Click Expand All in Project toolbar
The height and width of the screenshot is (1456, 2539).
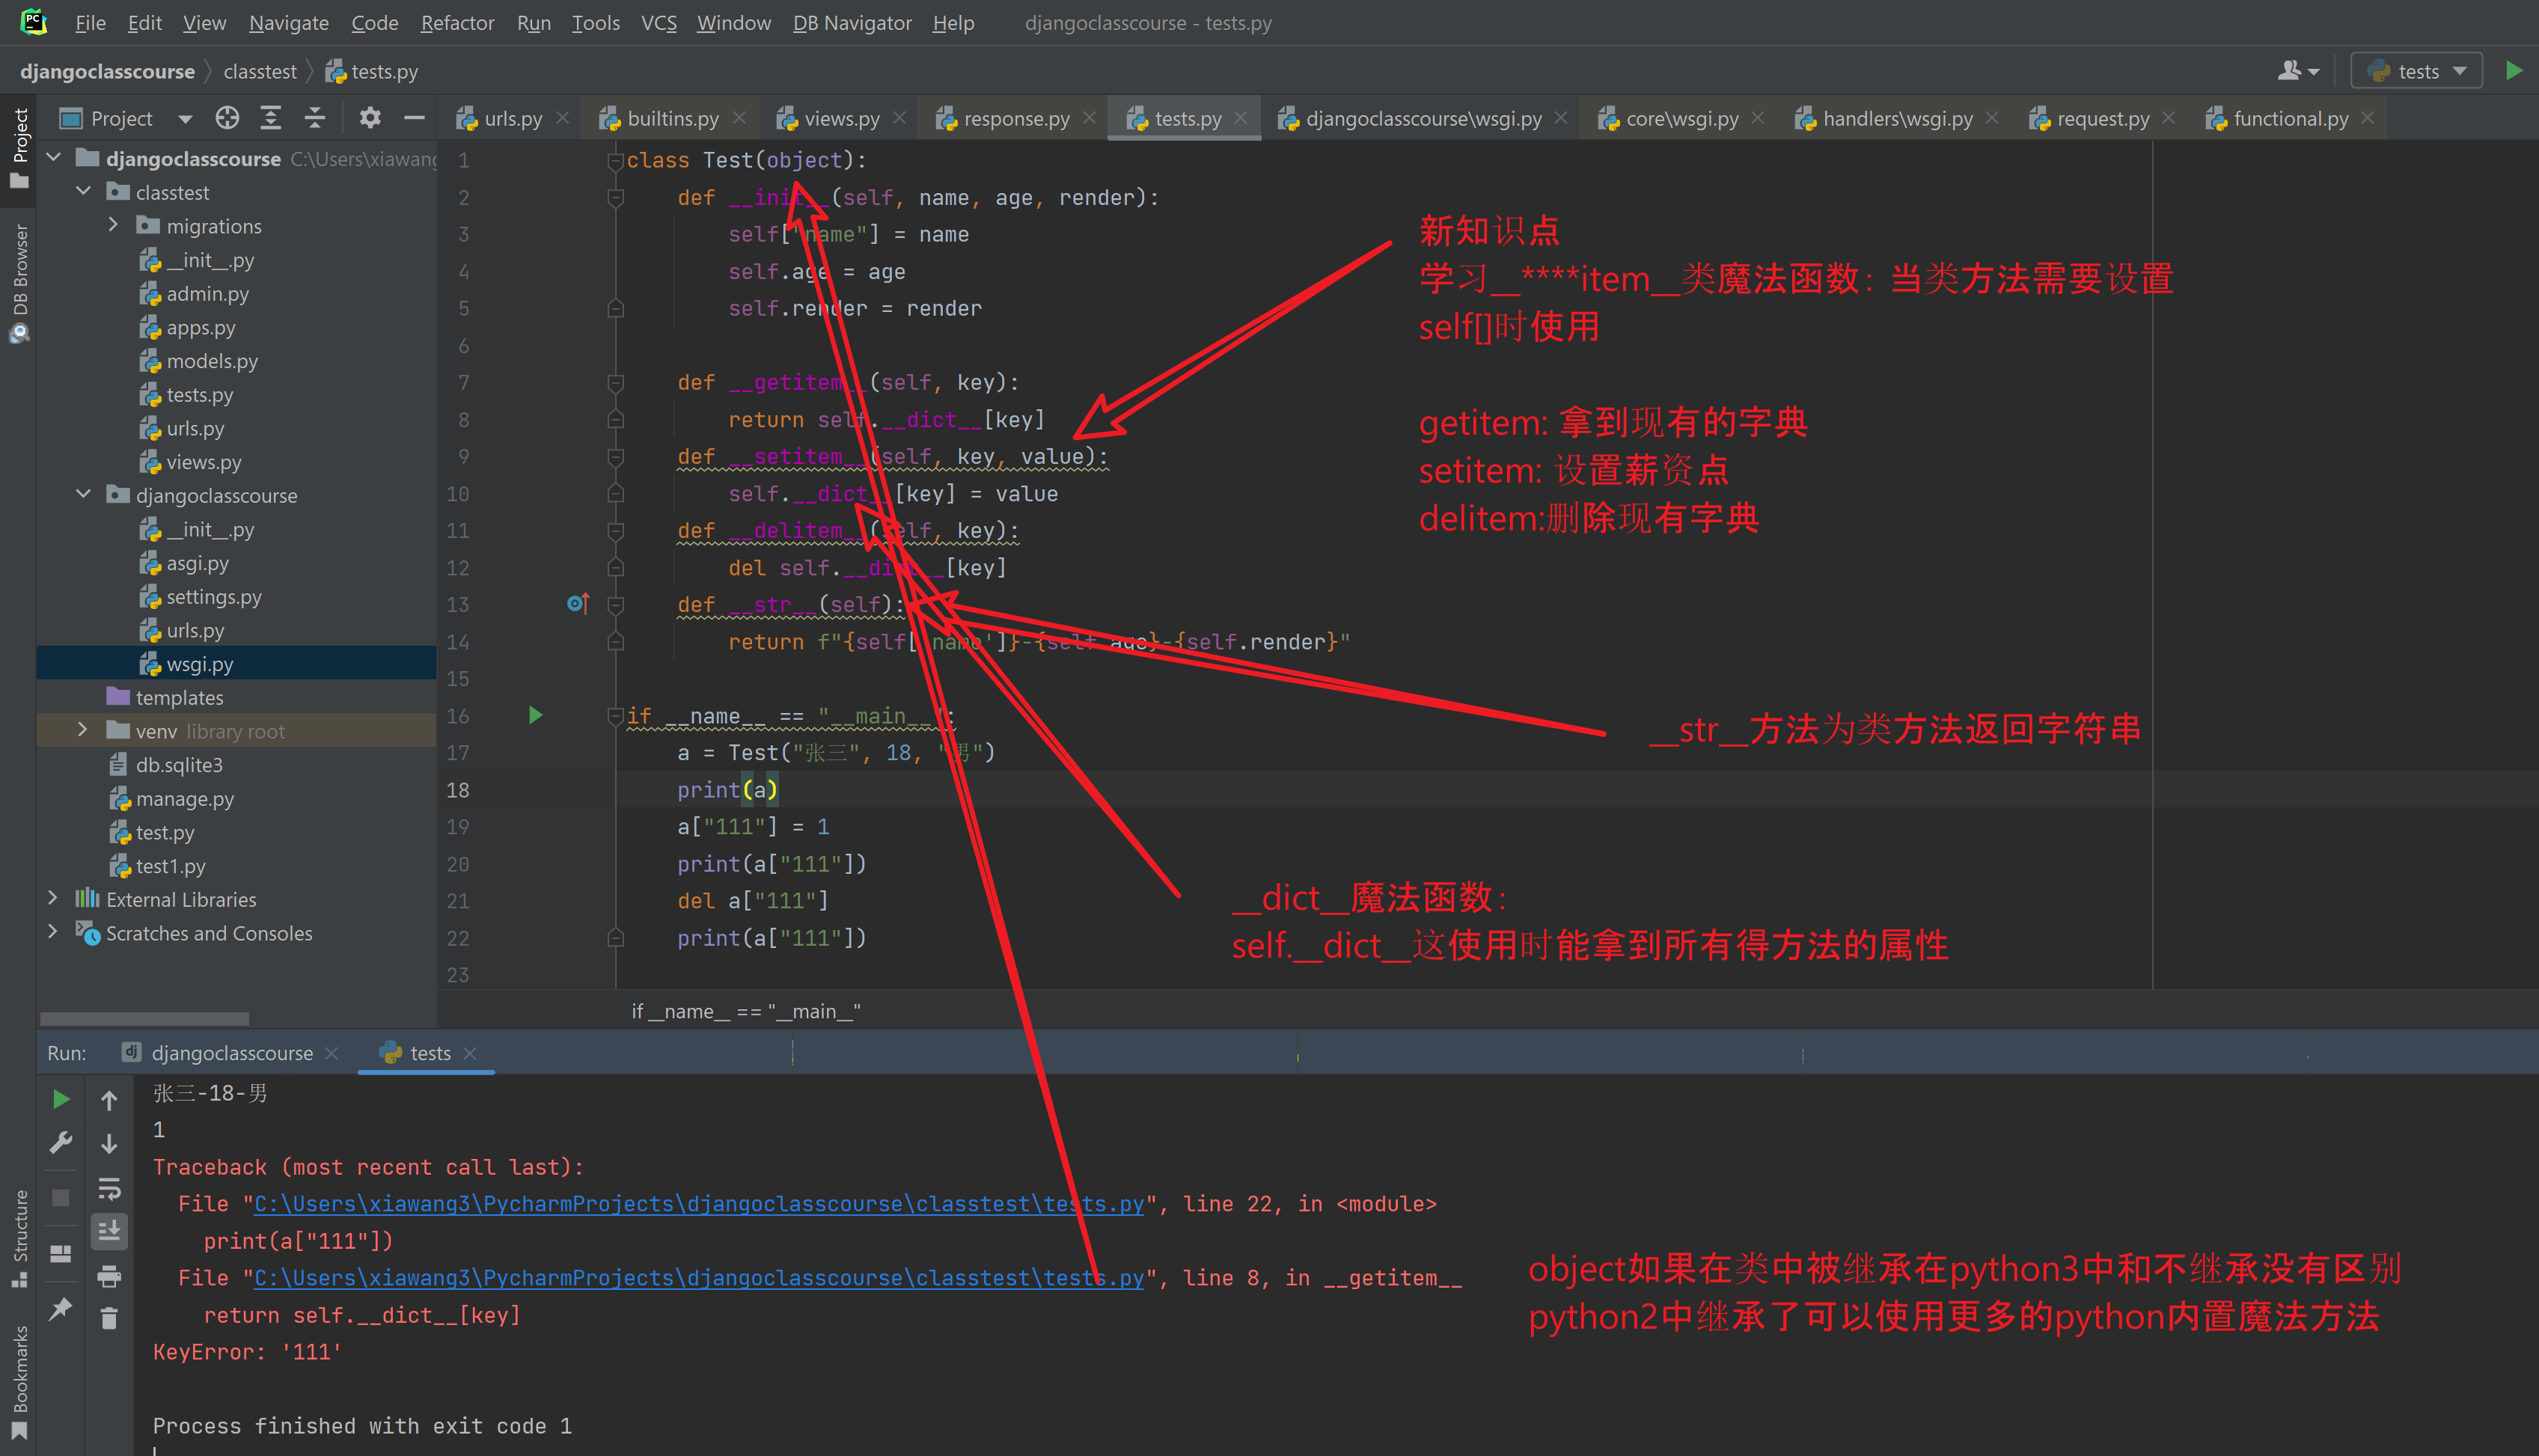tap(271, 118)
